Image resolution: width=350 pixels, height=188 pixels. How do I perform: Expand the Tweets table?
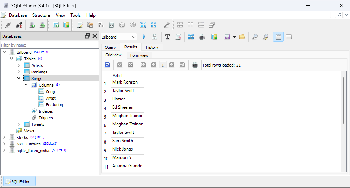tap(19, 124)
